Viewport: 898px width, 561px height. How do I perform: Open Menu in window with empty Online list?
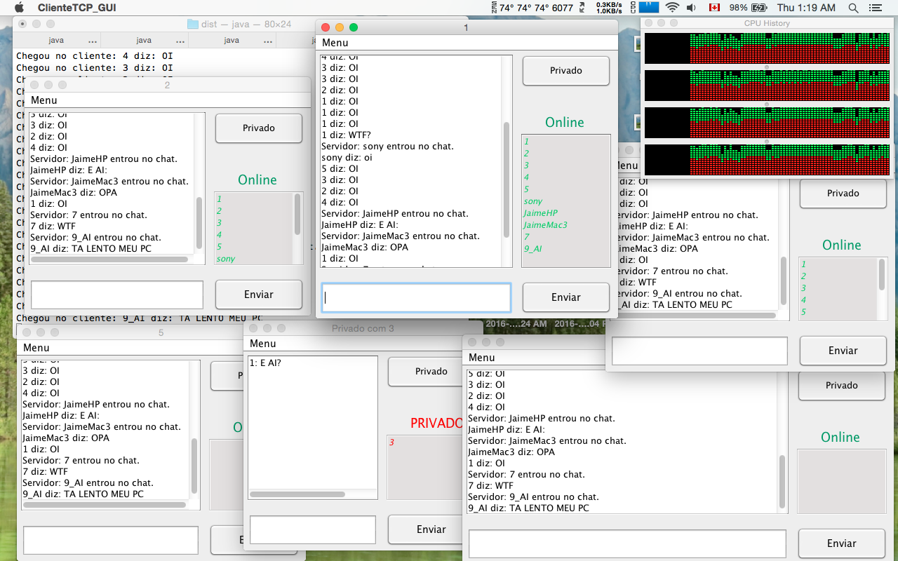[481, 357]
